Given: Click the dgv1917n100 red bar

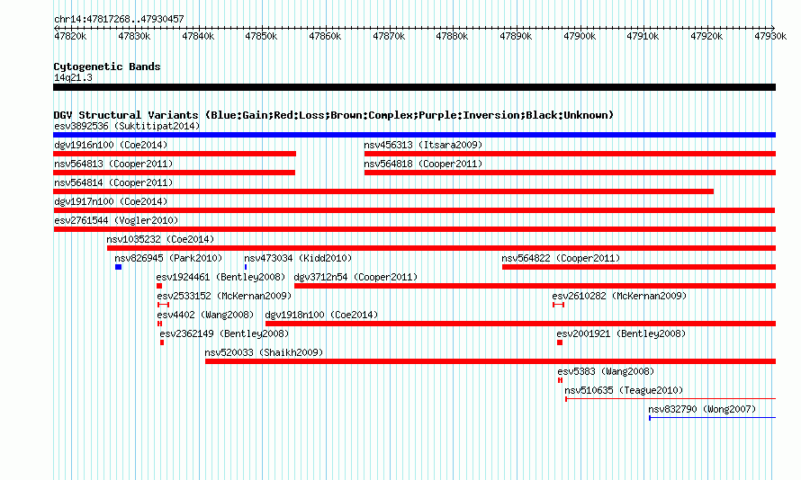Looking at the screenshot, I should coord(414,210).
